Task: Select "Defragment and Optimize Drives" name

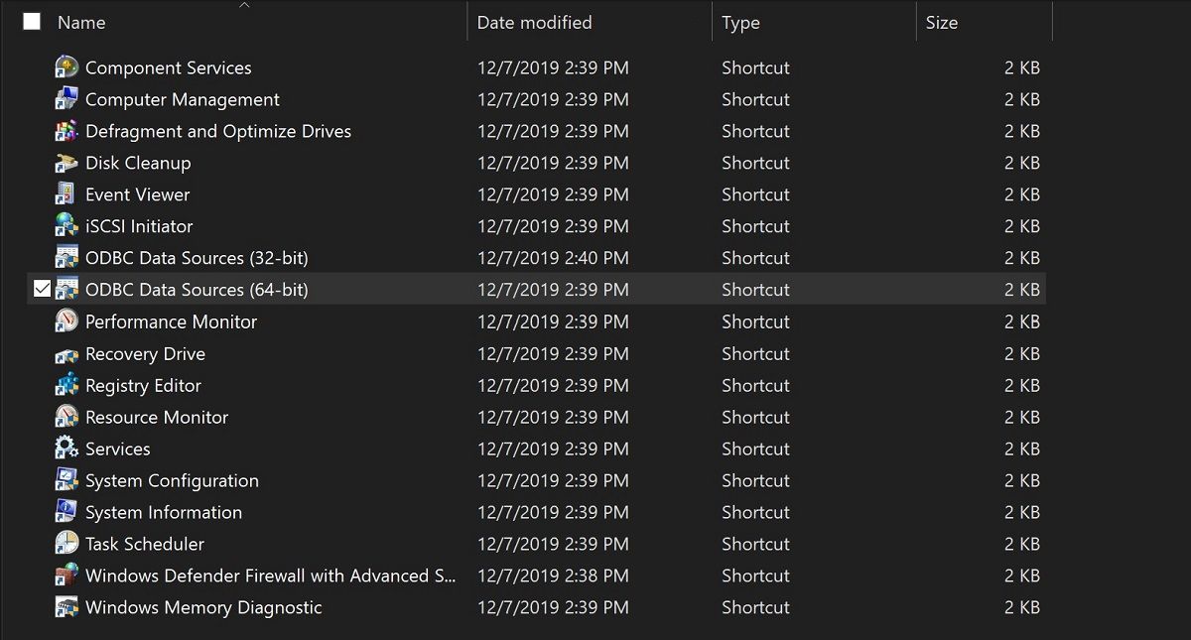Action: pos(218,131)
